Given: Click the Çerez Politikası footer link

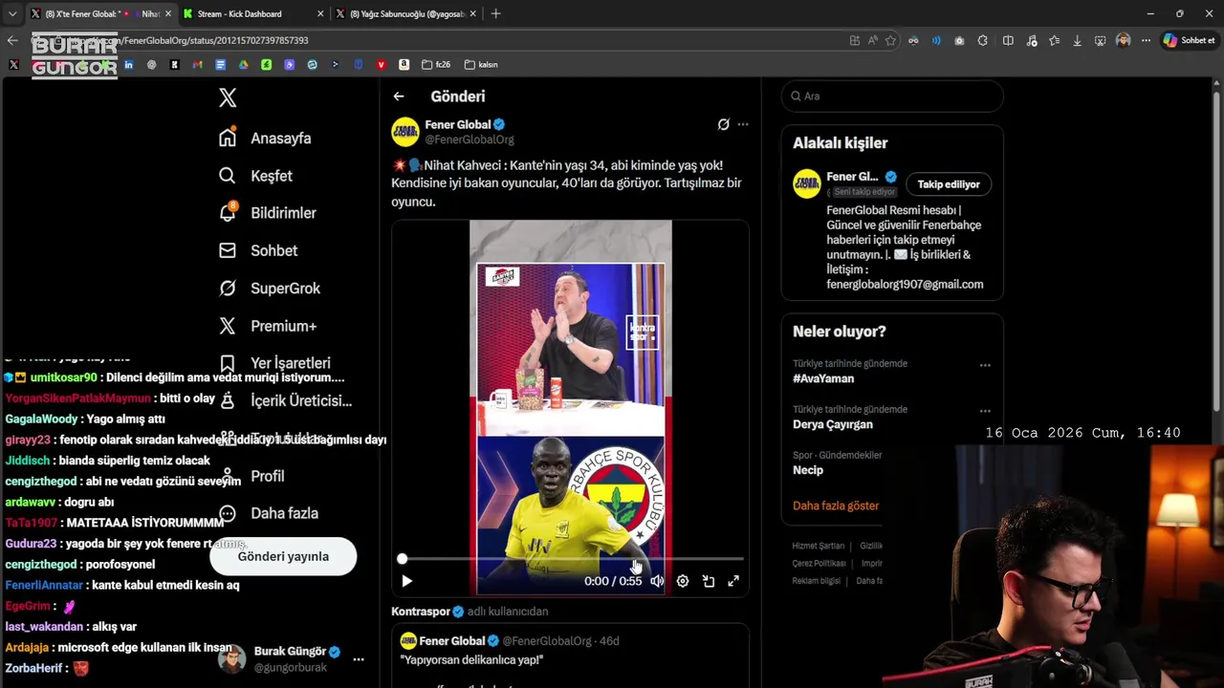Looking at the screenshot, I should pyautogui.click(x=820, y=563).
